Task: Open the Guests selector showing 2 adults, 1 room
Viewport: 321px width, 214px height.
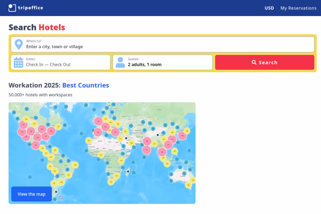Action: [x=163, y=62]
